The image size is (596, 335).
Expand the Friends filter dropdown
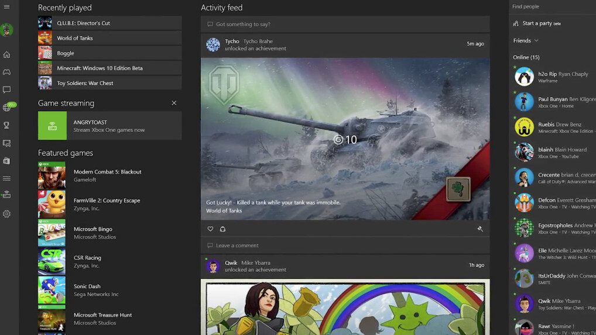(525, 40)
